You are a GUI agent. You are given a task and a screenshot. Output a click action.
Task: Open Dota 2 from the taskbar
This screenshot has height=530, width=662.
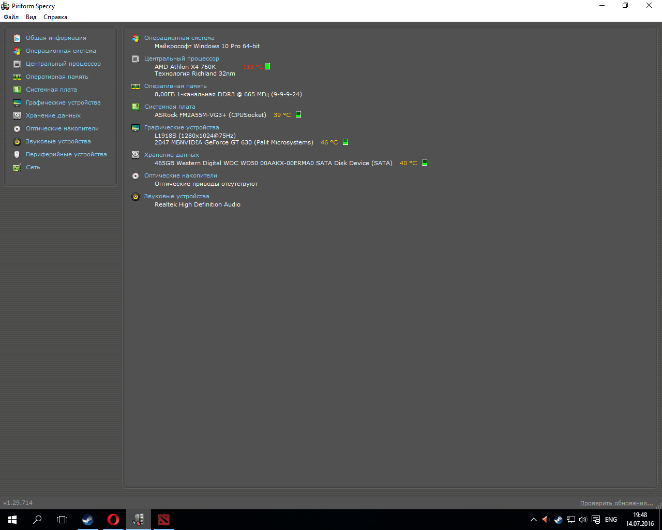tap(164, 520)
